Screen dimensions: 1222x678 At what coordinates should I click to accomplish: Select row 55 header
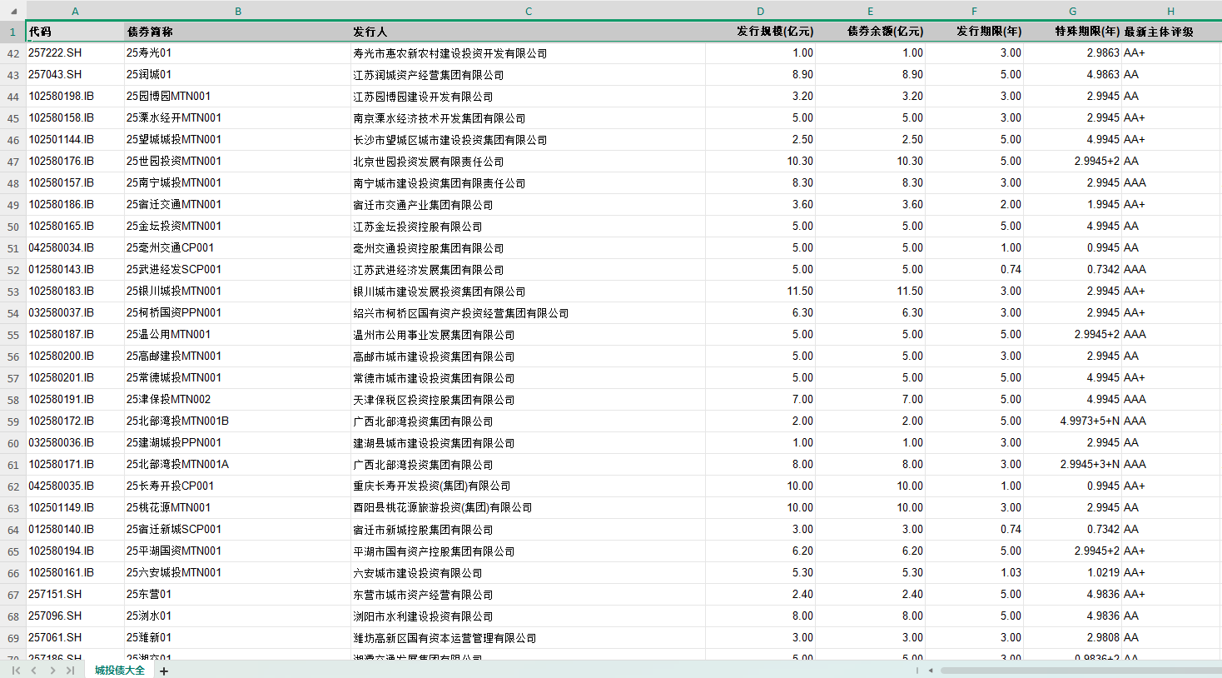click(x=12, y=335)
